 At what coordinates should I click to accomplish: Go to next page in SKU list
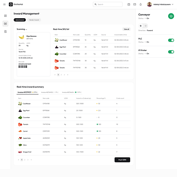click(x=68, y=75)
